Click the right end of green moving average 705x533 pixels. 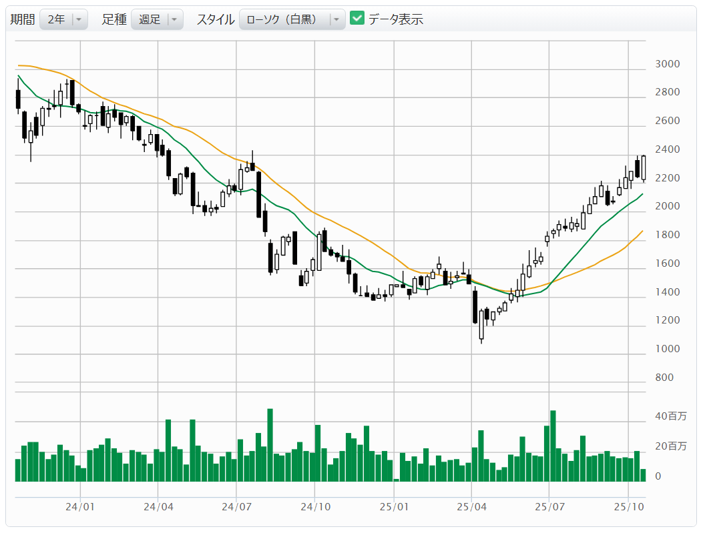642,194
